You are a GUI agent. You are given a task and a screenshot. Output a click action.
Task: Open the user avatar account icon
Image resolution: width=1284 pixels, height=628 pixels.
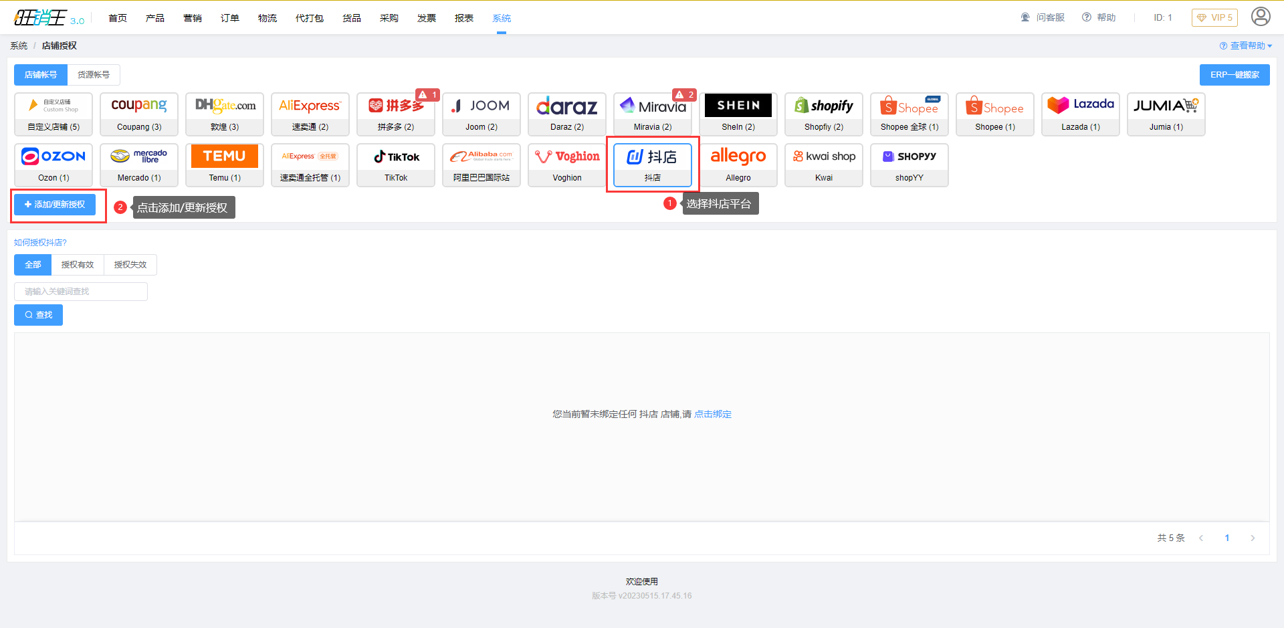pyautogui.click(x=1261, y=17)
